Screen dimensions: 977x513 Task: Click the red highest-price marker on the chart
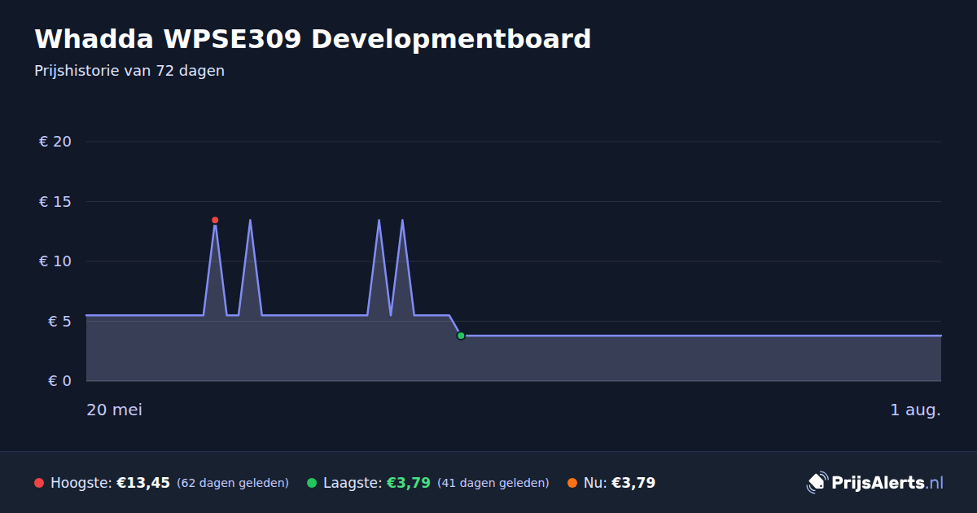pos(215,220)
